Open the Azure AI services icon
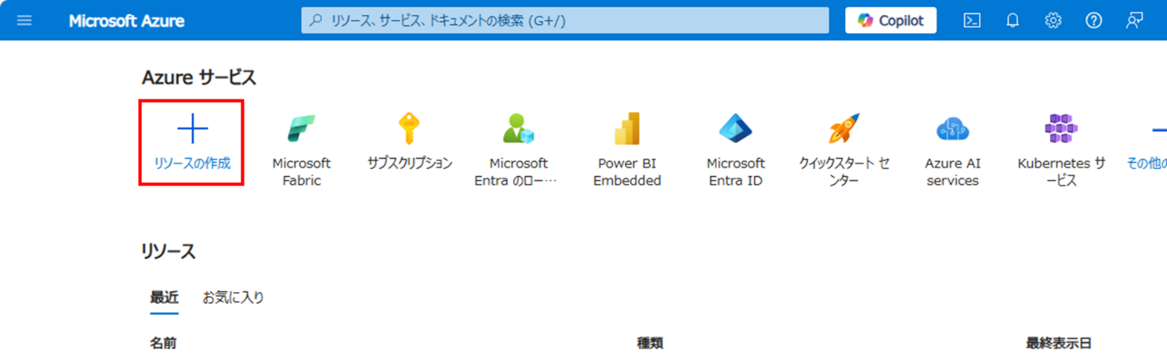Screen dimensions: 1167x353 coord(953,128)
